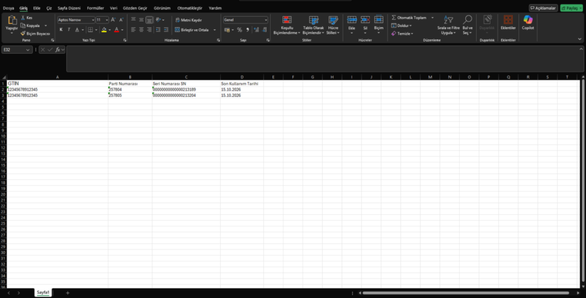Open Tablo Olarak Biçimlendir

pyautogui.click(x=313, y=25)
